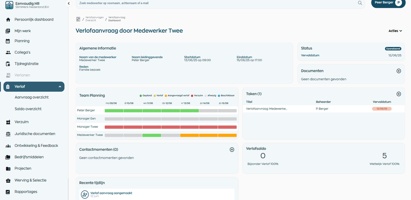Open Tijdregistratie from the sidebar
The width and height of the screenshot is (411, 200).
point(26,64)
